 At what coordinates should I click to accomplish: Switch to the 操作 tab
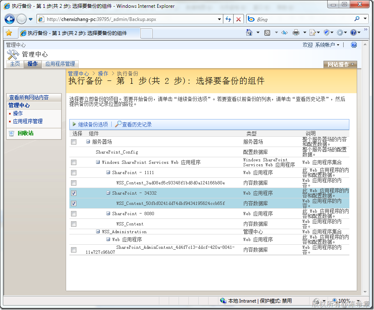pyautogui.click(x=33, y=64)
